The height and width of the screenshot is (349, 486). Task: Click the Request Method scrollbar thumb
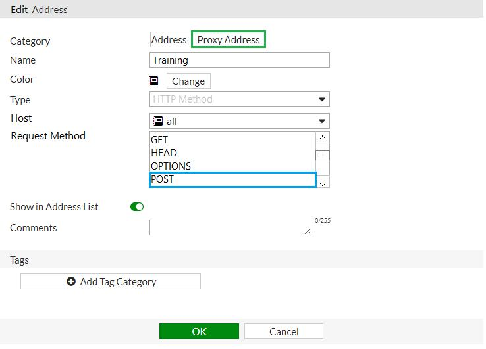pos(323,155)
